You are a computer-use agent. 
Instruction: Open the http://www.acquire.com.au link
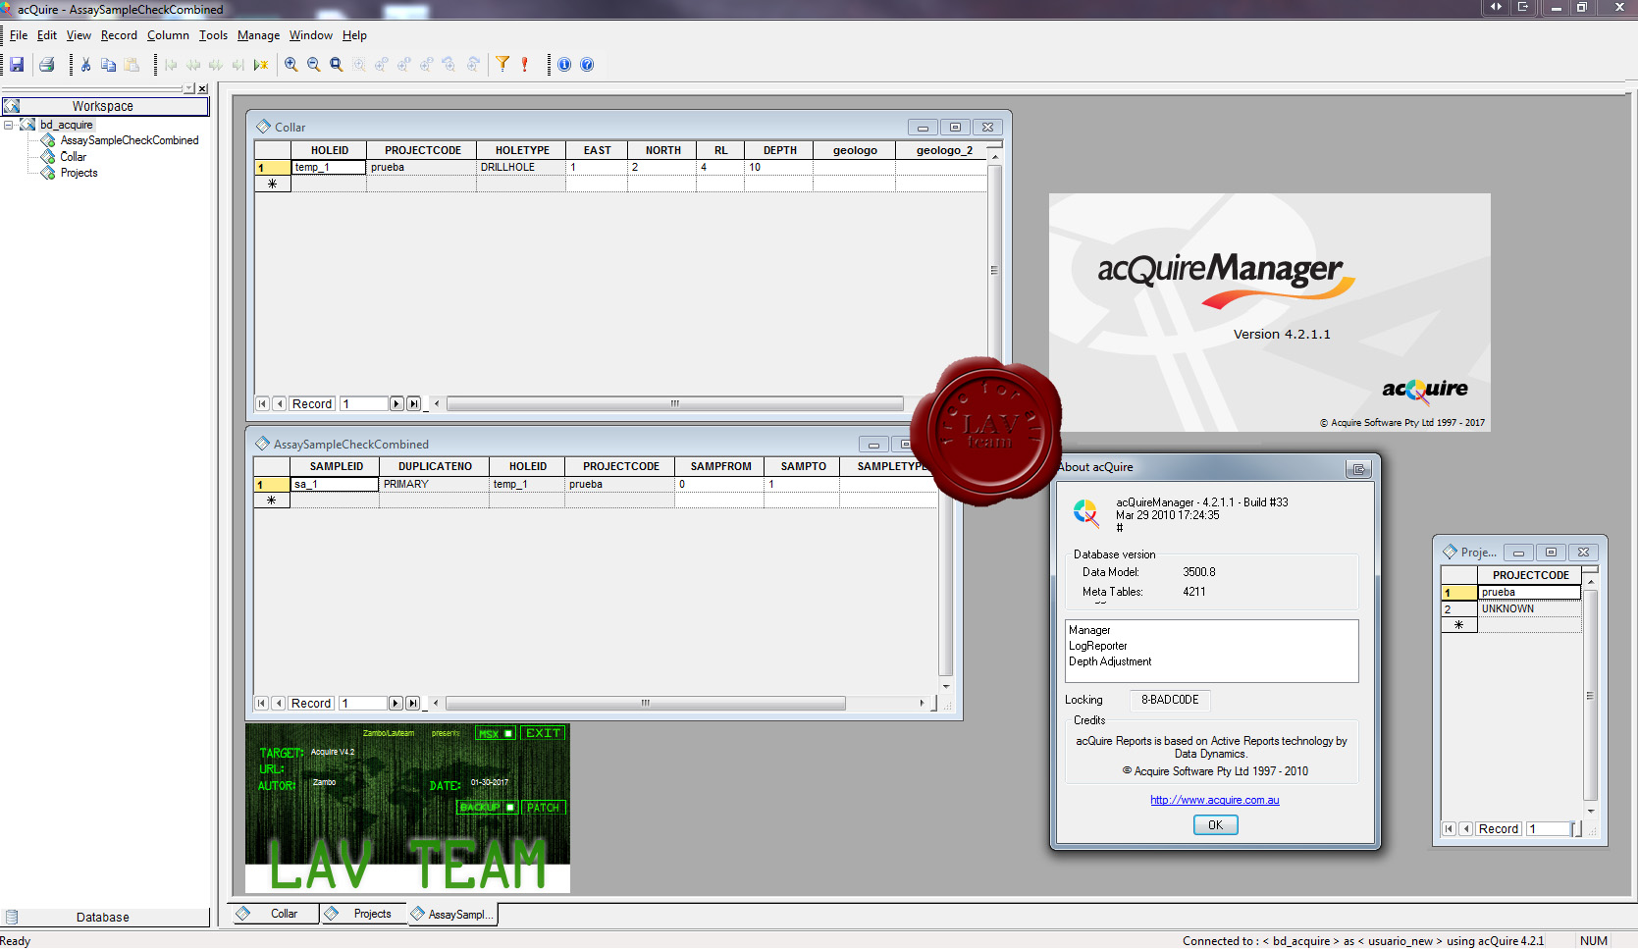1214,800
